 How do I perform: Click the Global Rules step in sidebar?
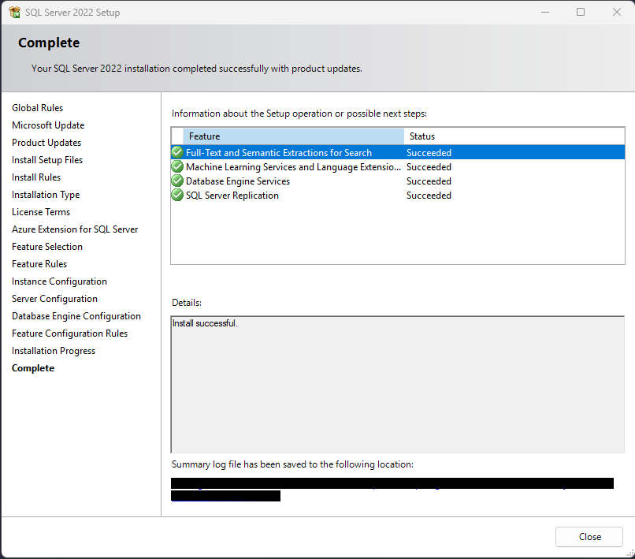tap(38, 108)
